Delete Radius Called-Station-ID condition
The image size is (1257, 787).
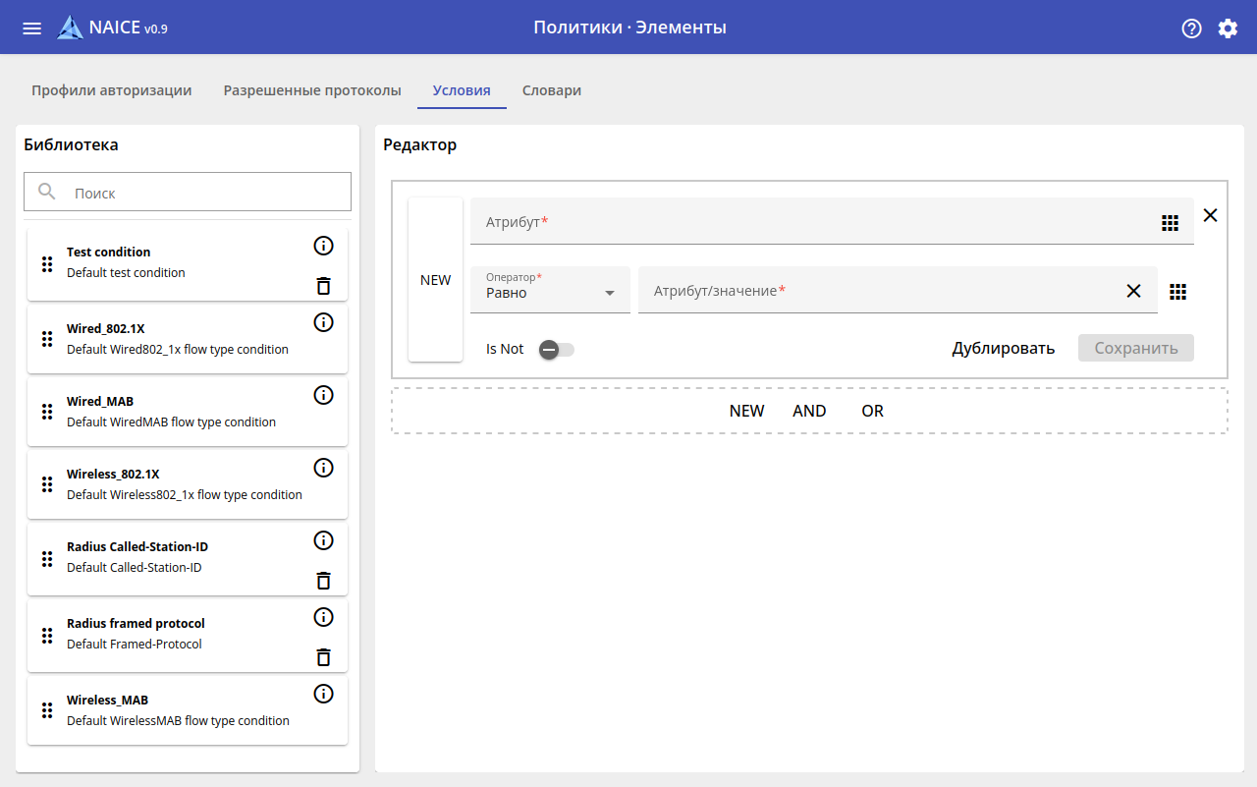pos(323,581)
